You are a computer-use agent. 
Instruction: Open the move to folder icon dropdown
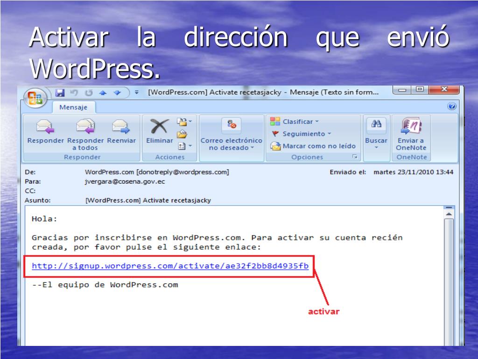[184, 122]
